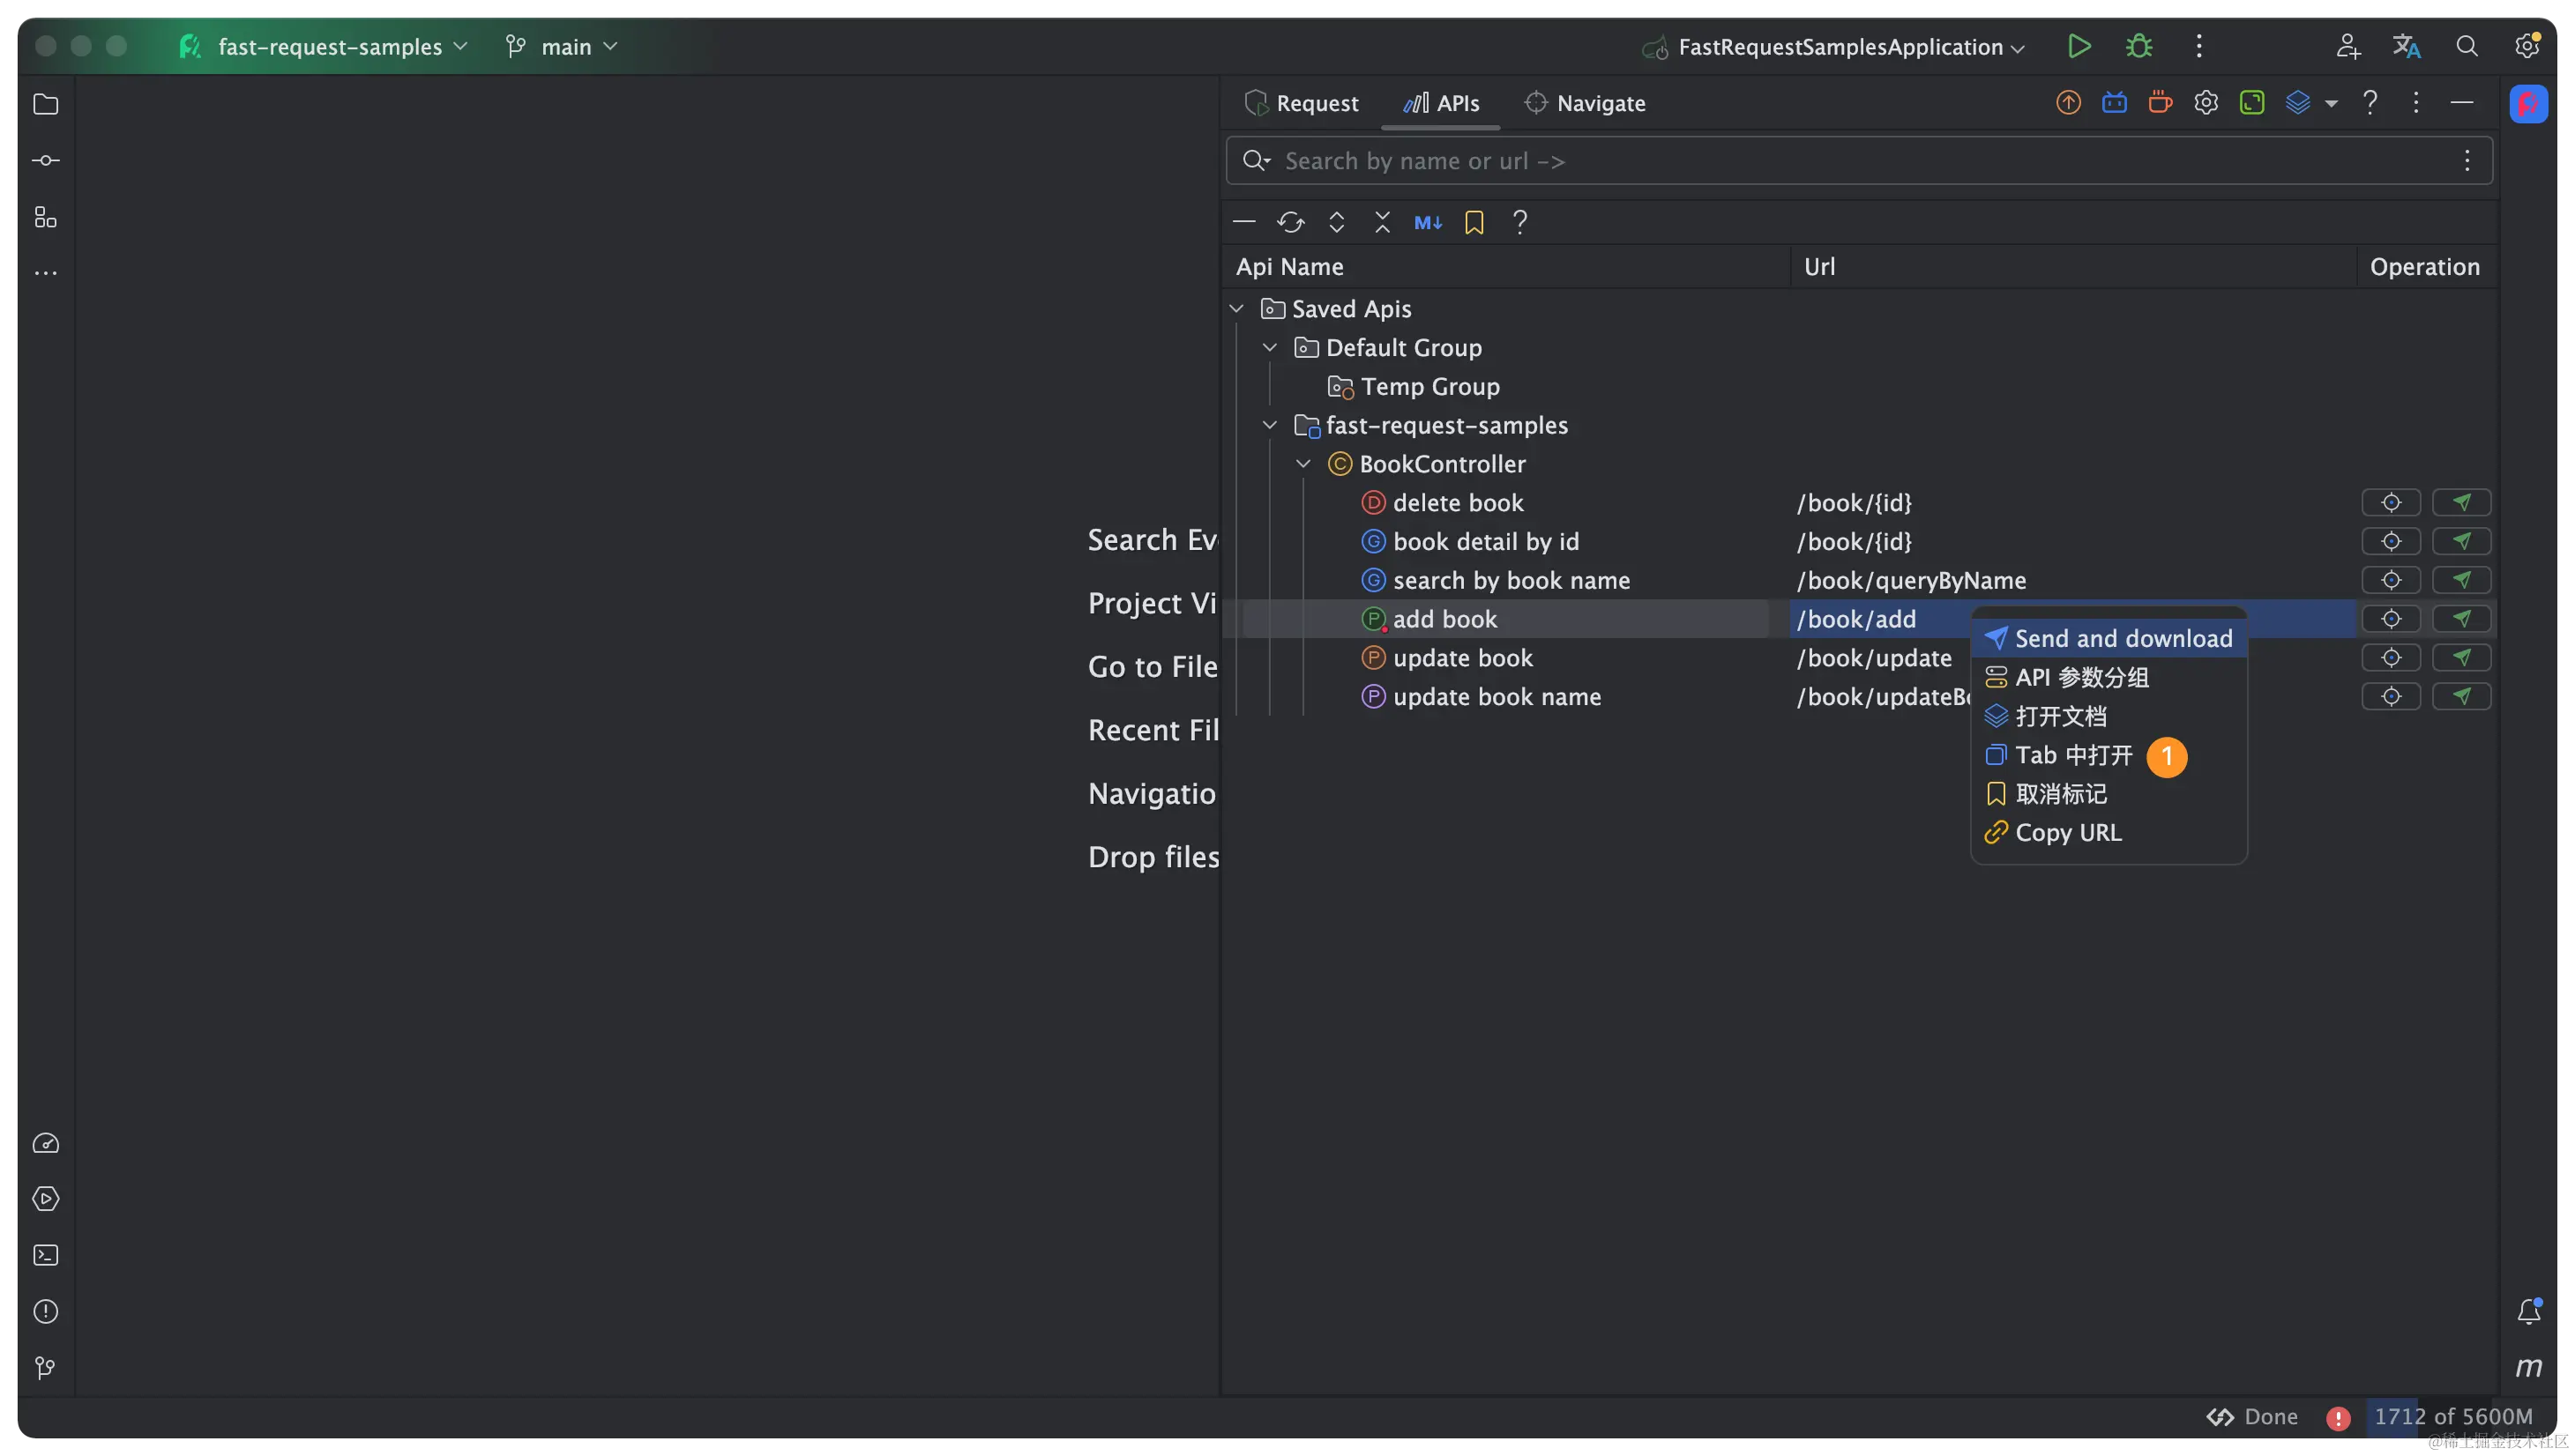Click the orange coffee cup icon

[x=2160, y=103]
